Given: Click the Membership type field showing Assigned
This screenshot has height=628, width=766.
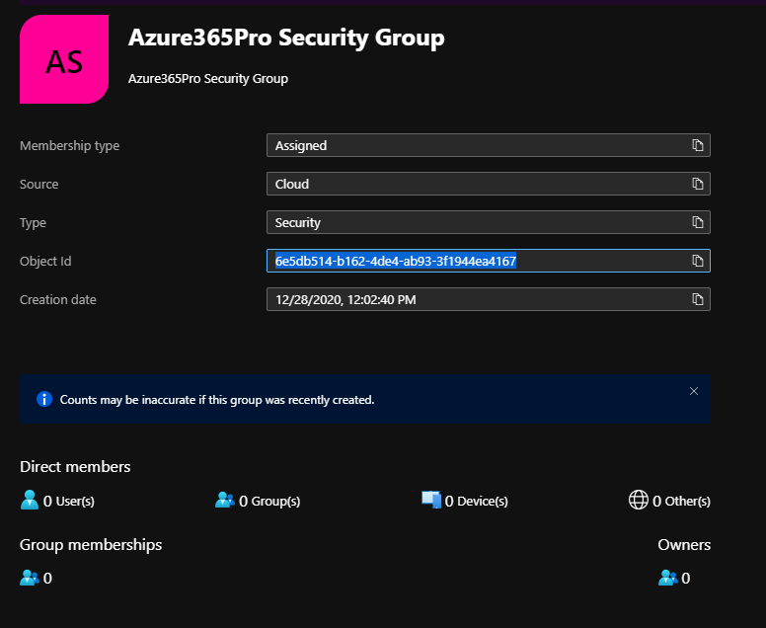Looking at the screenshot, I should 489,145.
